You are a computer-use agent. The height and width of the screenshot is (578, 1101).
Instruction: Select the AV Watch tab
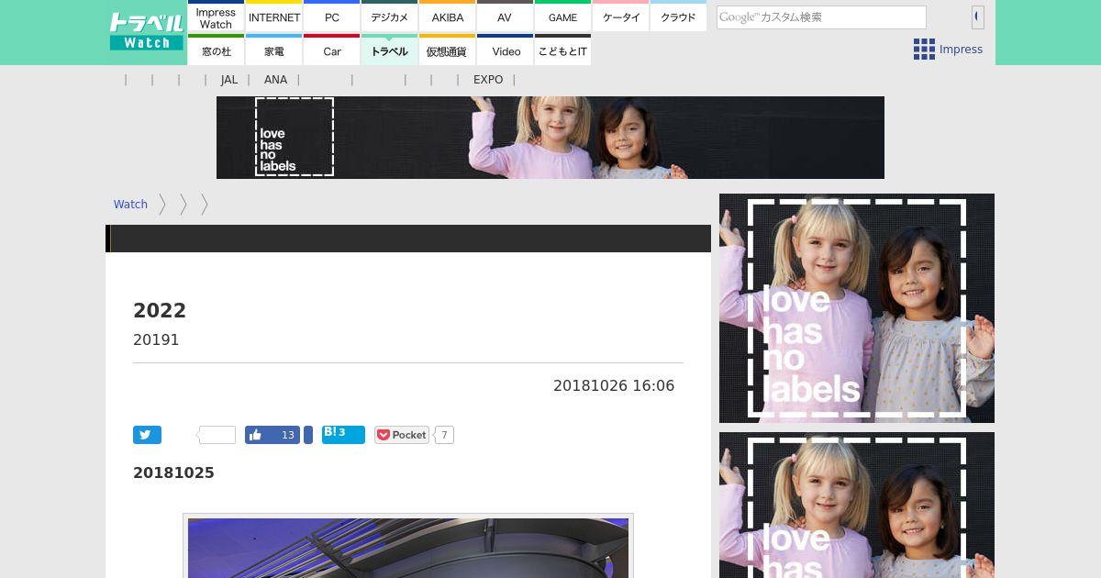click(505, 17)
